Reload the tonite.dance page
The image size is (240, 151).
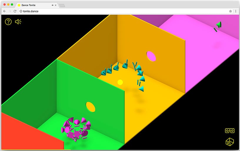15,11
